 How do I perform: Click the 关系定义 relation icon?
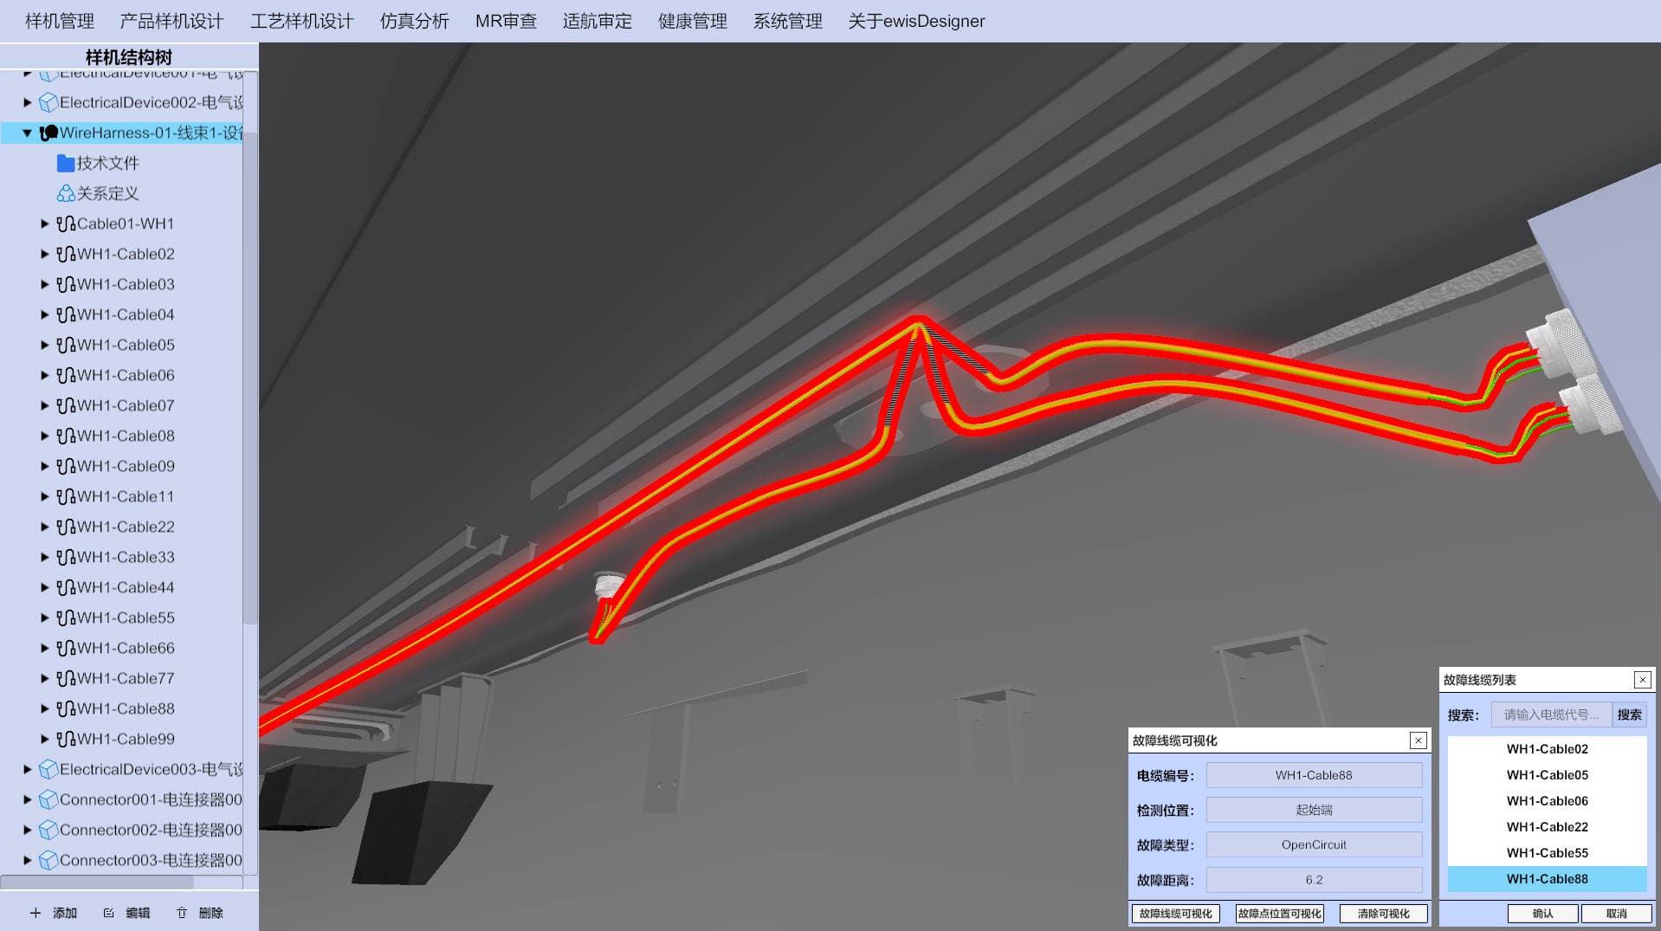(x=65, y=193)
